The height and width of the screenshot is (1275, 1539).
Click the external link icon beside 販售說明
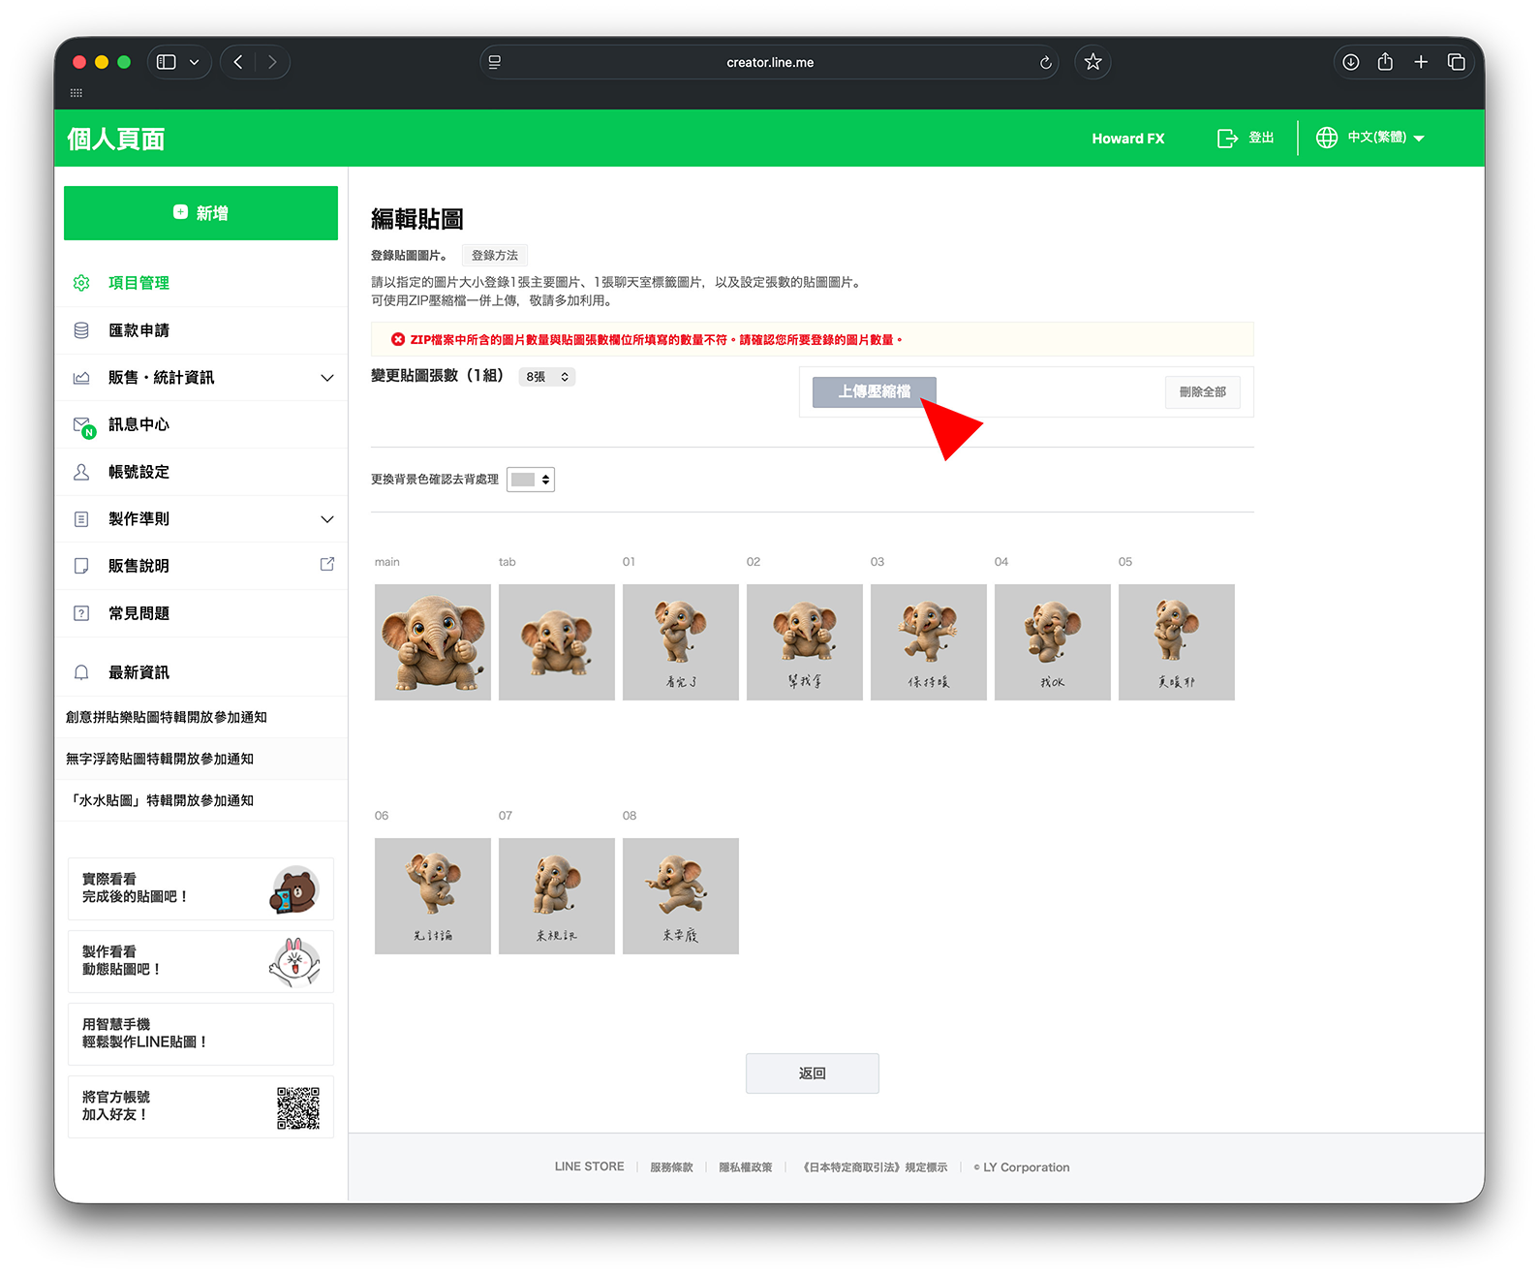pos(327,564)
